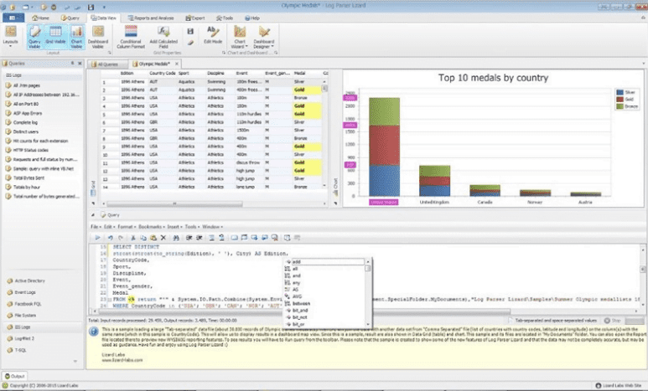Open the Tools ribbon tab
Screen dimensions: 648x391
pyautogui.click(x=225, y=18)
